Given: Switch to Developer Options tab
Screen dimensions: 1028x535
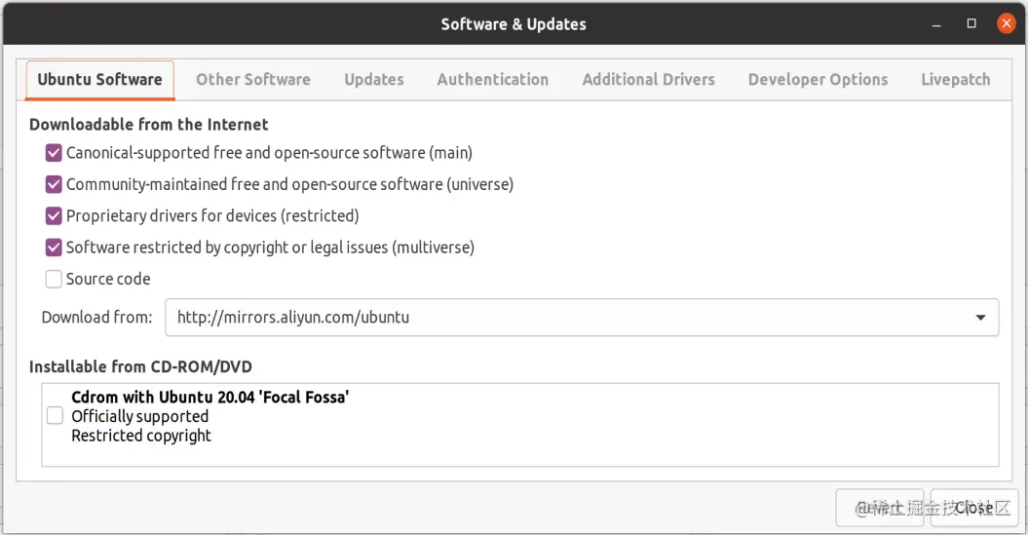Looking at the screenshot, I should [x=818, y=79].
